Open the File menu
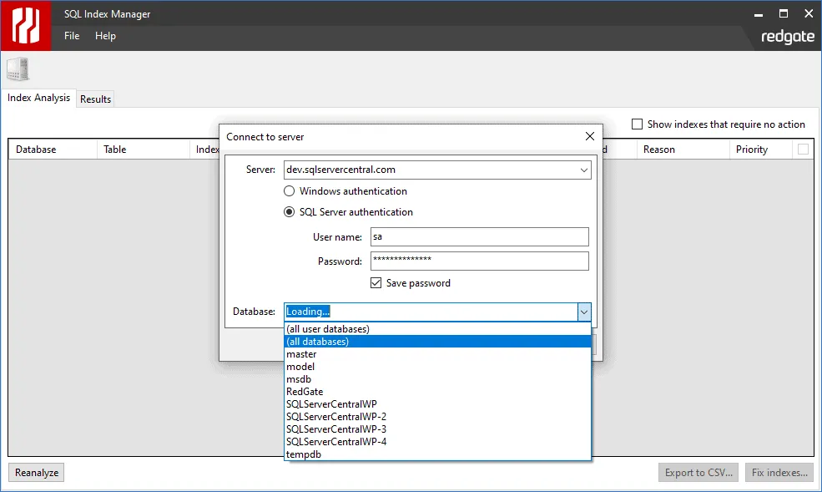The height and width of the screenshot is (492, 822). click(72, 36)
